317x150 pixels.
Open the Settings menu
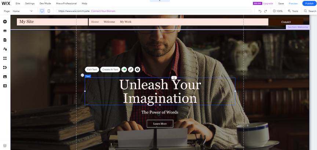(x=30, y=3)
